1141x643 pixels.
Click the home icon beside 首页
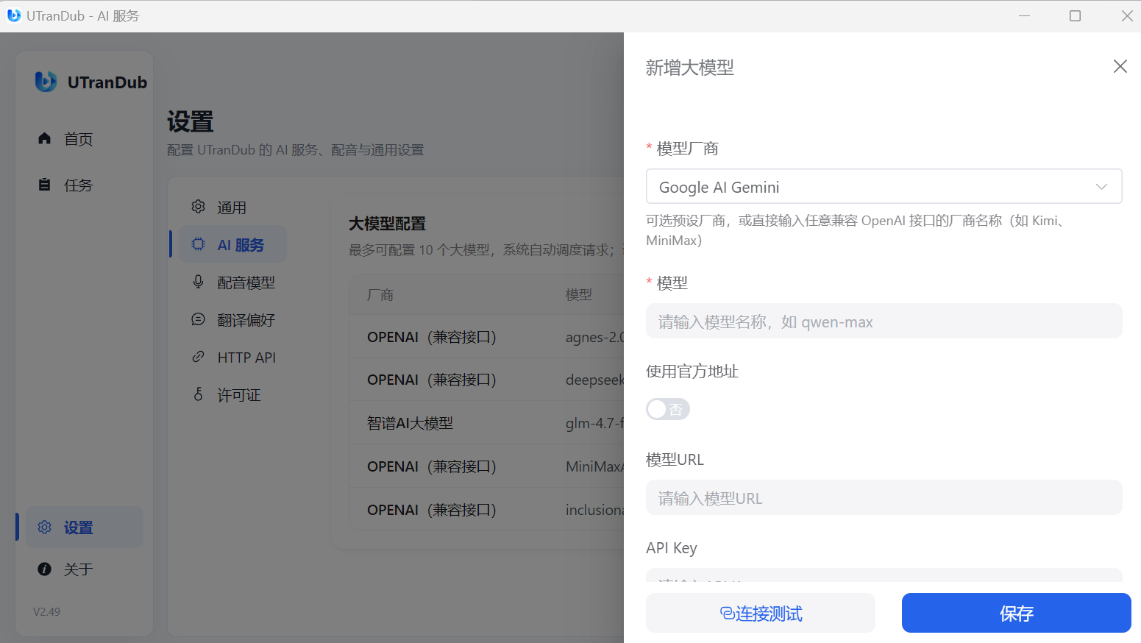click(45, 138)
